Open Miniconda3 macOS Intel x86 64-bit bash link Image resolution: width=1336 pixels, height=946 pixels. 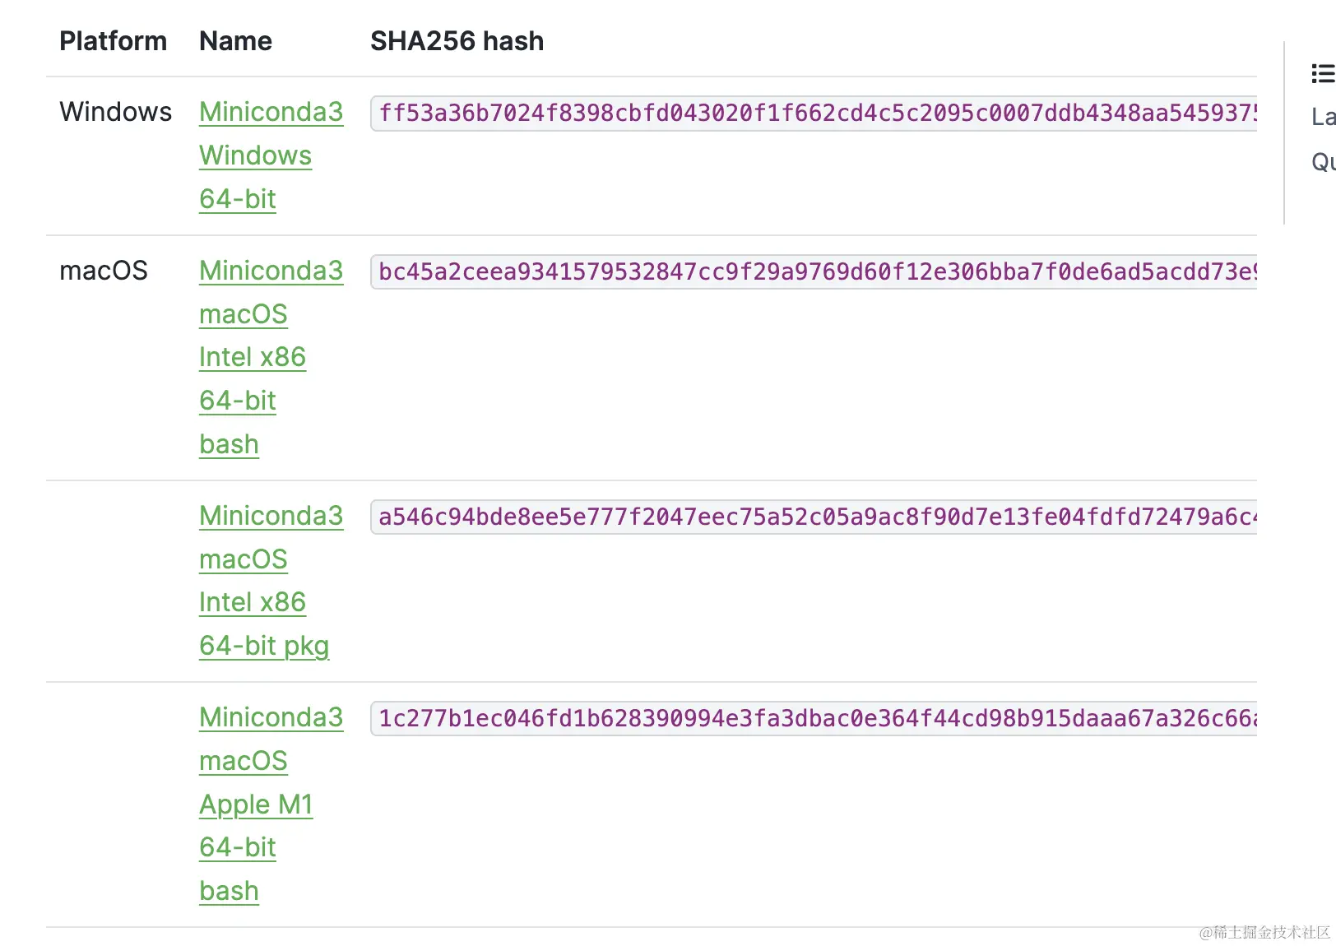271,271
